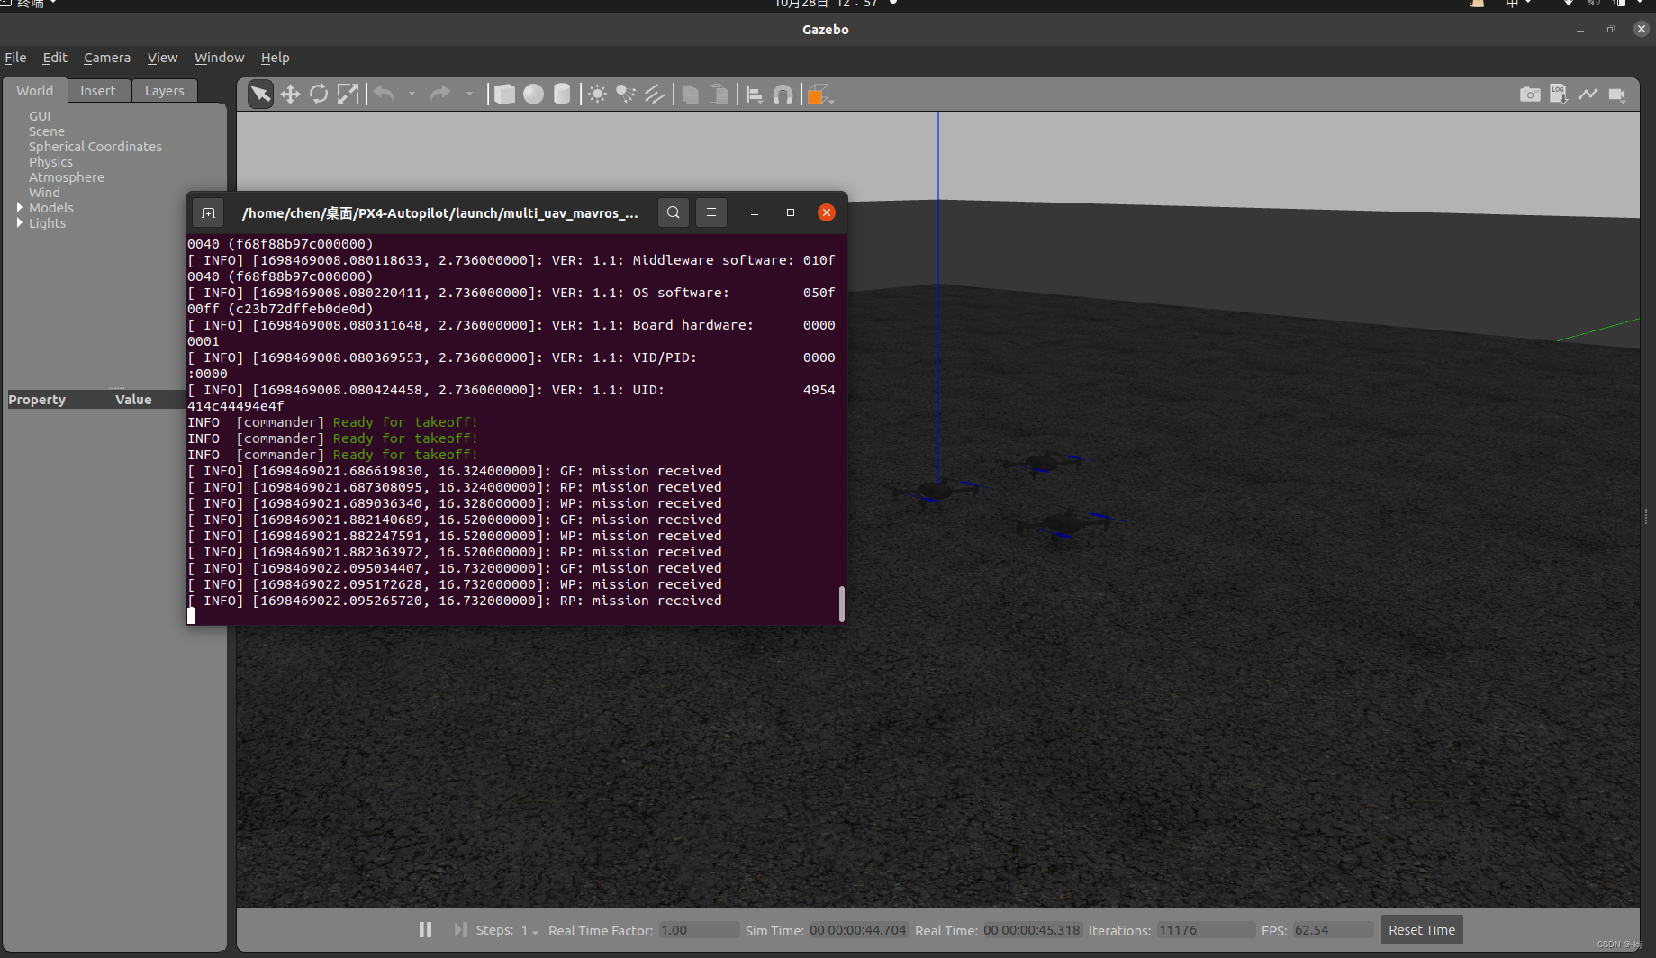Switch to the Insert tab
Image resolution: width=1656 pixels, height=958 pixels.
pos(98,90)
